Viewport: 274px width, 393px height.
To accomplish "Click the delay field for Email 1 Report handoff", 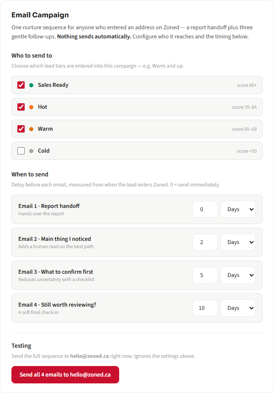I will click(205, 209).
